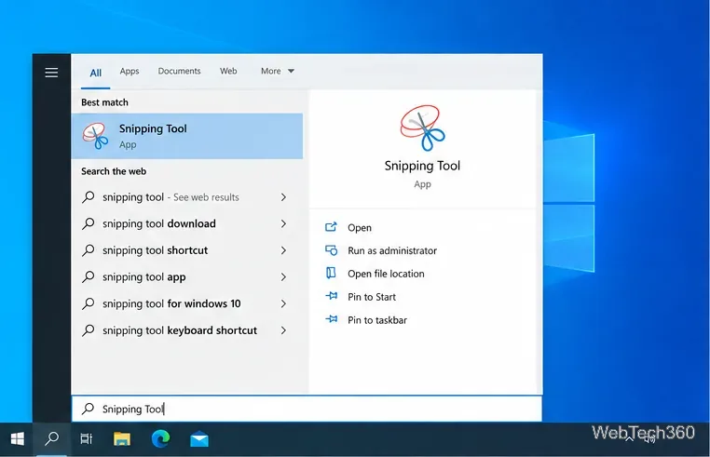Image resolution: width=710 pixels, height=457 pixels.
Task: Click the Snipping Tool scissors icon in best match
Action: pos(95,136)
